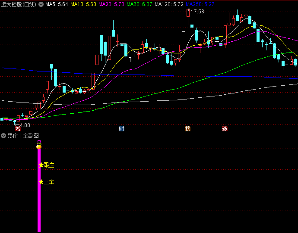Image resolution: width=298 pixels, height=233 pixels.
Task: Click the yellow star beside 跟庄
Action: tap(41, 165)
